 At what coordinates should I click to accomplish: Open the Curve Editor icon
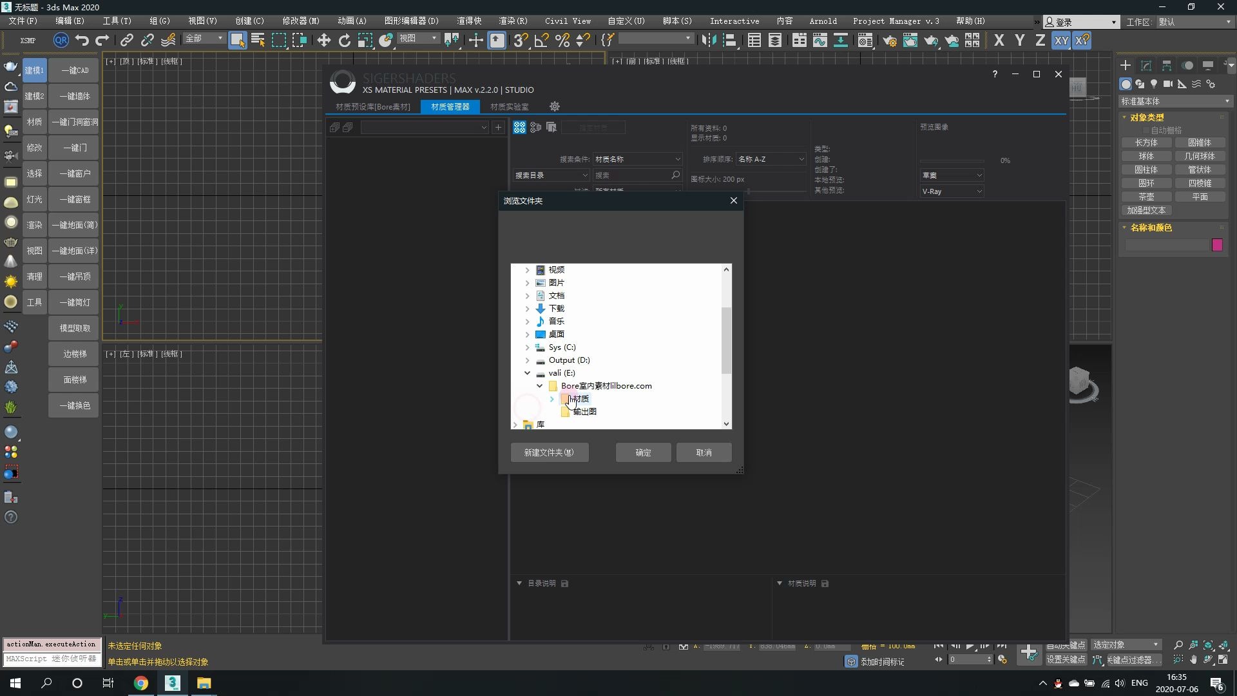(x=820, y=41)
